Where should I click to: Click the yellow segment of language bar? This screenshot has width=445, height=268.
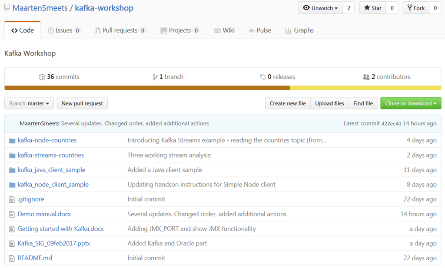[365, 88]
